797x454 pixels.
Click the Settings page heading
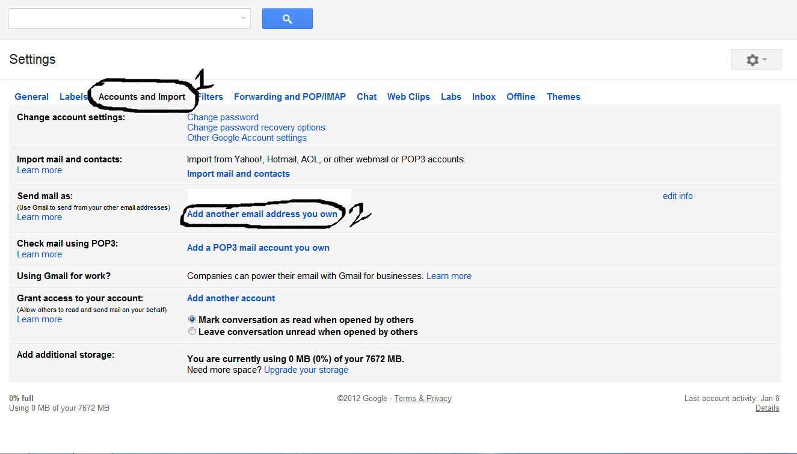pos(32,59)
